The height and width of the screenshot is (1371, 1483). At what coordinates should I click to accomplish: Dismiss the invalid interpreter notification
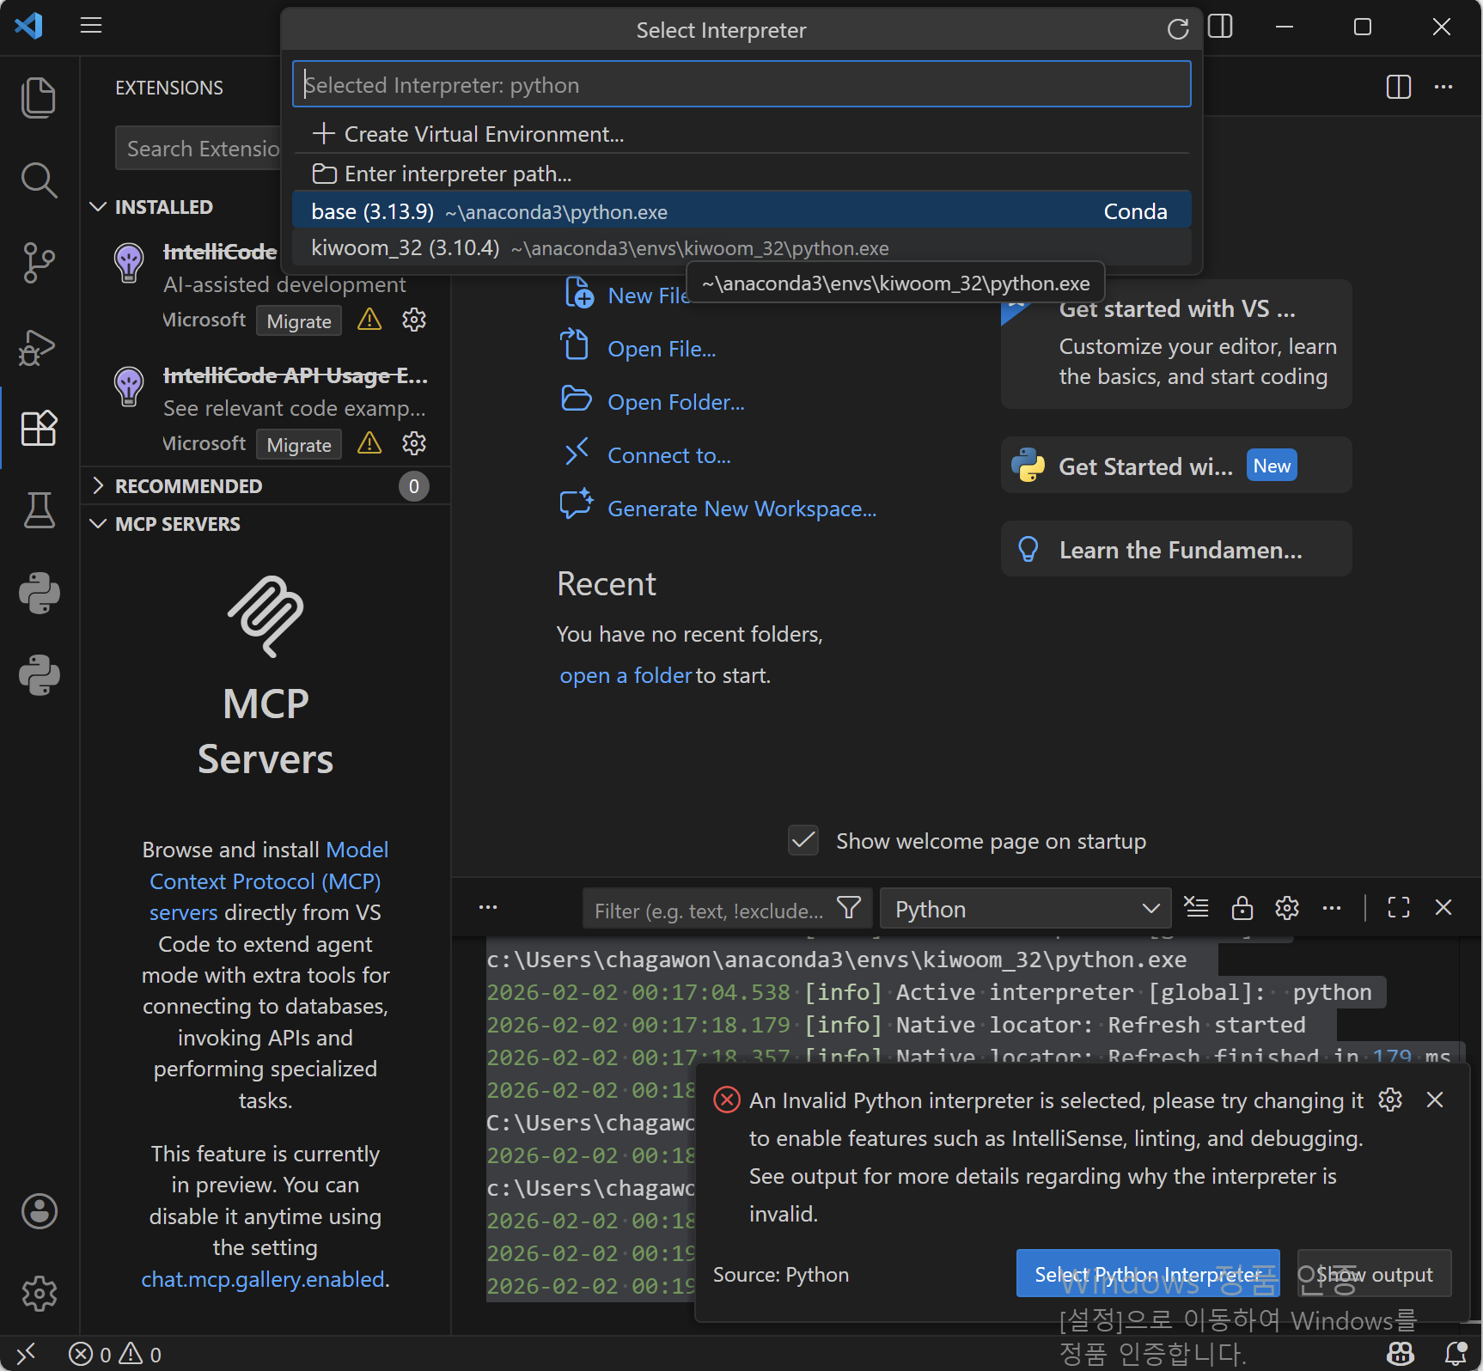pyautogui.click(x=1435, y=1100)
